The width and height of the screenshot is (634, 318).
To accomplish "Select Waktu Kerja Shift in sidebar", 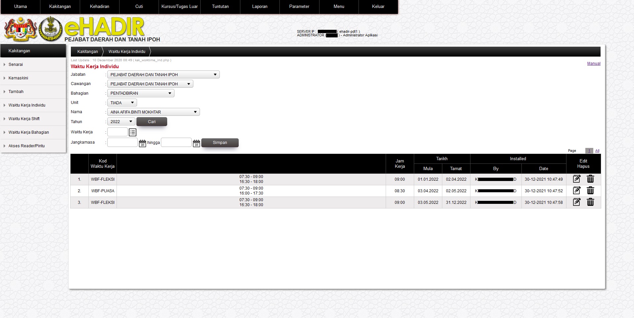I will click(x=24, y=119).
